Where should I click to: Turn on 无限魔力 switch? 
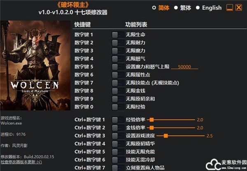pyautogui.click(x=118, y=51)
